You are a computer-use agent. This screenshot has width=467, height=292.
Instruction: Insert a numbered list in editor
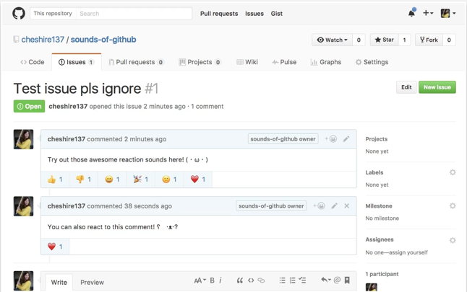coord(293,280)
